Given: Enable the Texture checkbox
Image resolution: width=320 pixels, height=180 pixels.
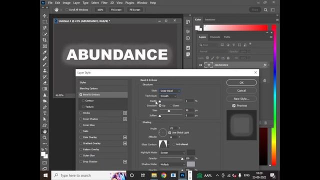Looking at the screenshot, I should point(83,106).
